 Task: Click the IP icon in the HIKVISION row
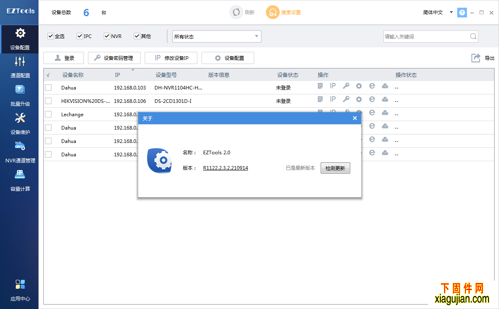[333, 99]
